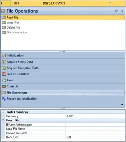The height and width of the screenshot is (142, 126).
Task: Open the File Operations navigation section
Action: pos(63,93)
